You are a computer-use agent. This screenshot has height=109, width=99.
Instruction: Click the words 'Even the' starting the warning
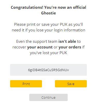(24, 41)
